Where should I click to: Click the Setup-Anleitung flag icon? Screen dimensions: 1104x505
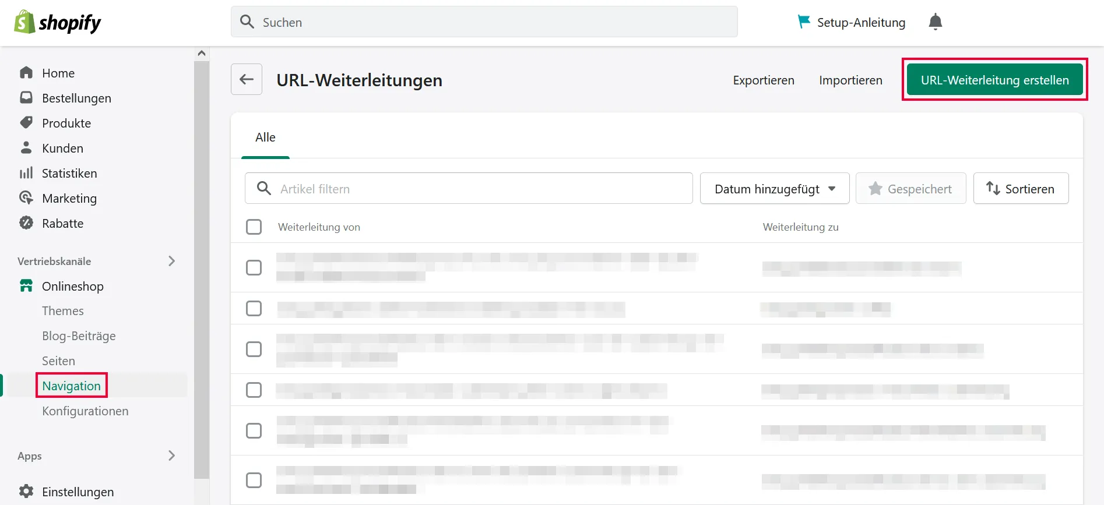(804, 22)
